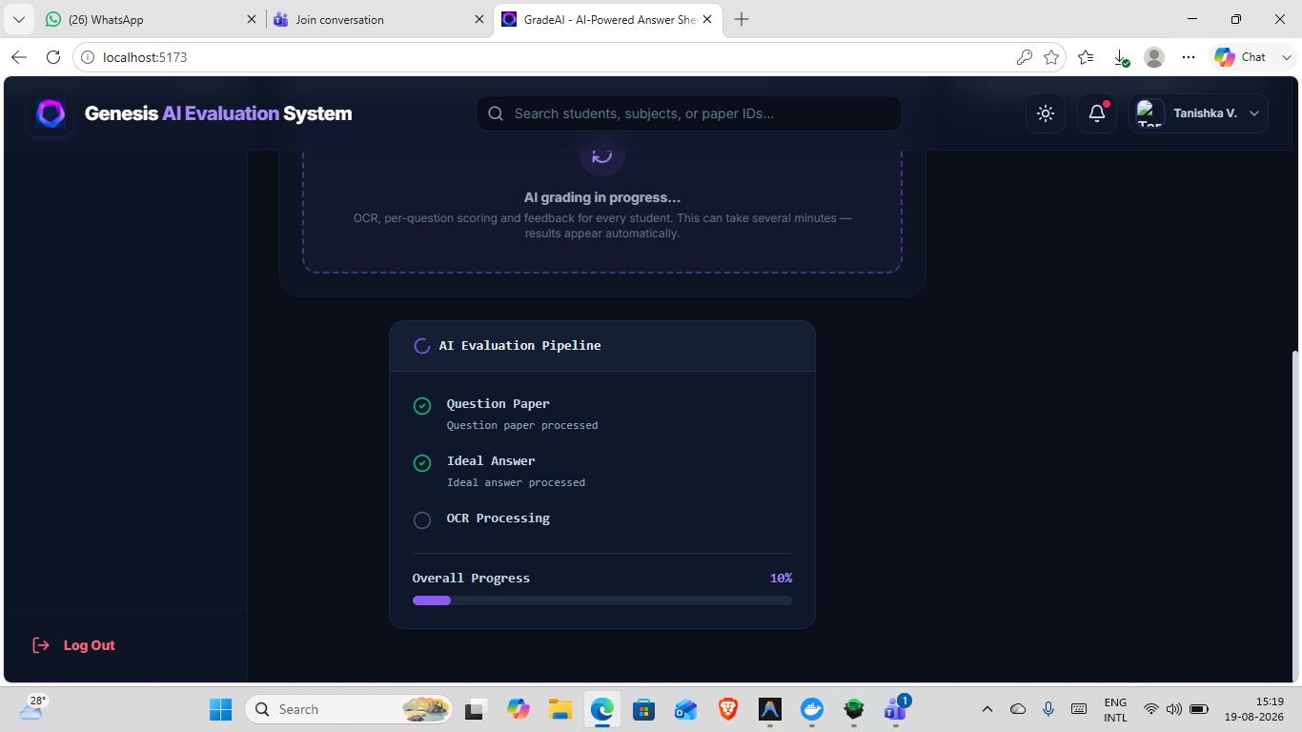
Task: Add this page to favorites star
Action: (1051, 57)
